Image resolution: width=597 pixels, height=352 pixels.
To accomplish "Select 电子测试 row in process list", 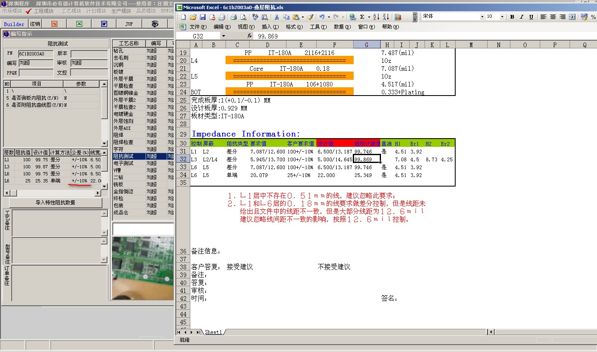I will (x=143, y=163).
